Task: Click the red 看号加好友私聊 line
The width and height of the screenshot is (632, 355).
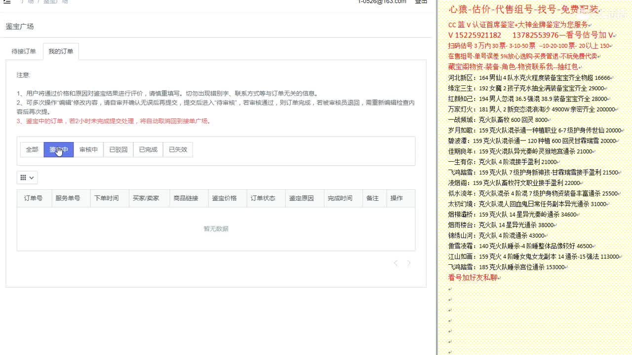Action: click(474, 278)
